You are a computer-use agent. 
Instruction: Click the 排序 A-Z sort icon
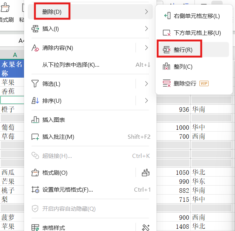[x=35, y=100]
